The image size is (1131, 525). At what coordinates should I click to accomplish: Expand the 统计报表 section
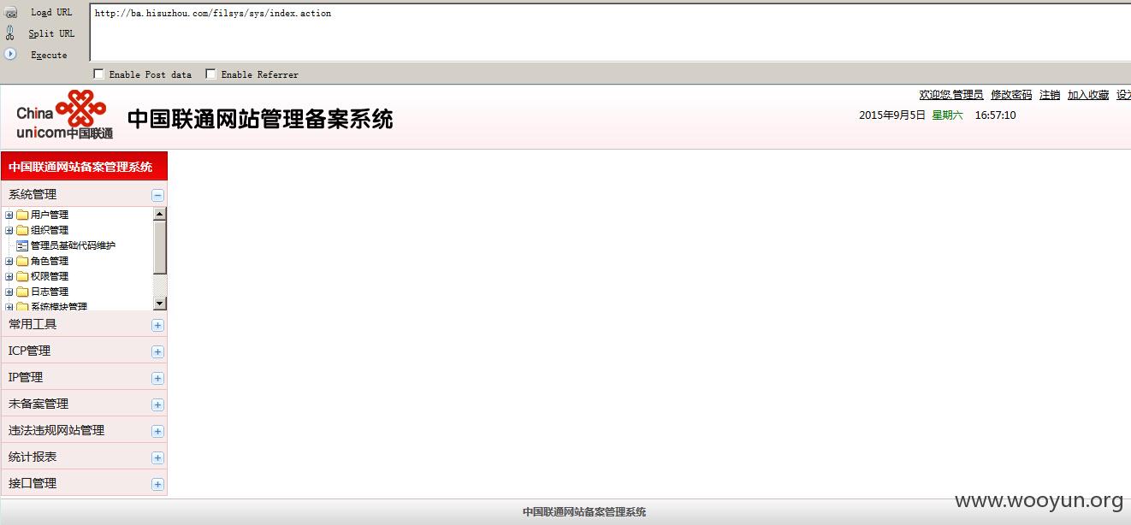(157, 457)
